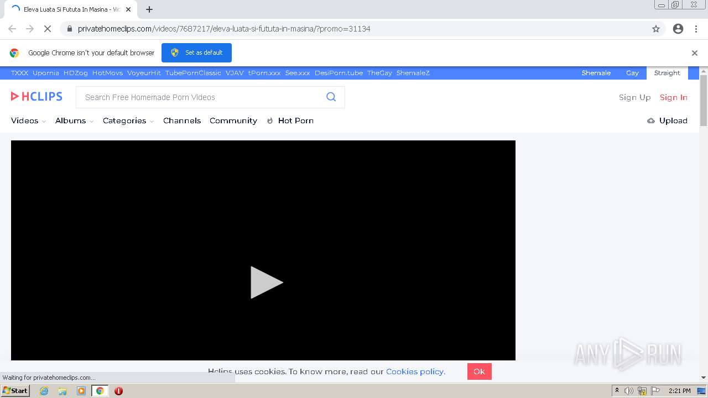
Task: Expand the Videos dropdown menu
Action: (28, 121)
